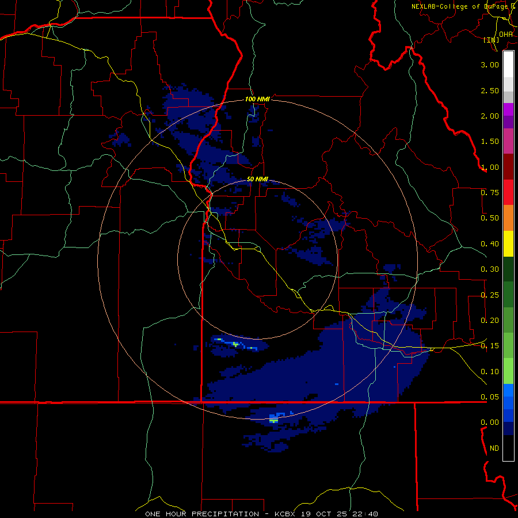Click the ONE HOUR PRECIPITATION title text
This screenshot has width=518, height=518.
[x=202, y=514]
